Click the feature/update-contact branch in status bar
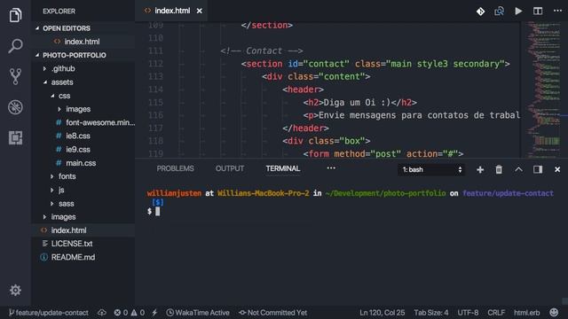This screenshot has height=319, width=568. point(49,313)
